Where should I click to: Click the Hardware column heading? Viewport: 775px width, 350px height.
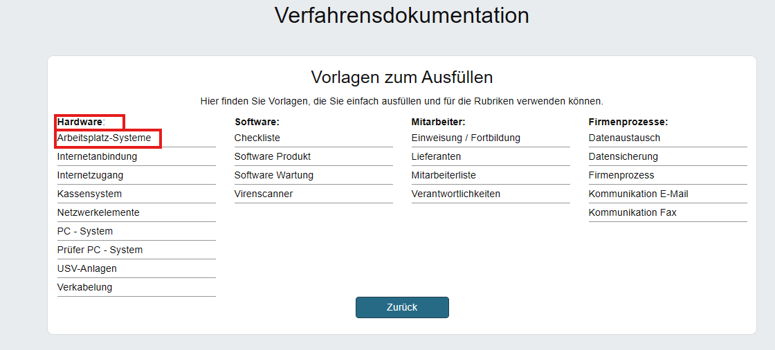click(x=81, y=122)
